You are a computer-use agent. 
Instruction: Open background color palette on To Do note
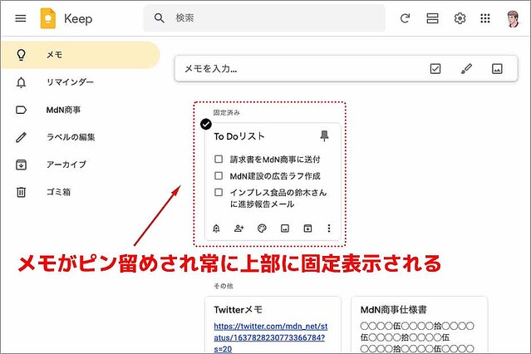click(x=262, y=228)
